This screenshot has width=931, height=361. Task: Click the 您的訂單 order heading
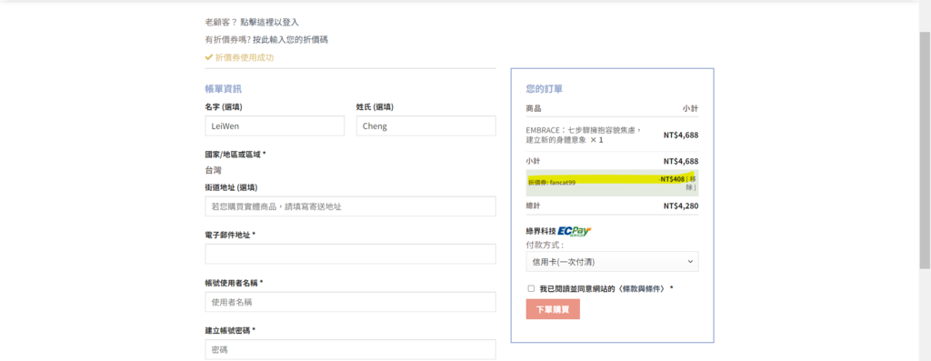point(545,89)
